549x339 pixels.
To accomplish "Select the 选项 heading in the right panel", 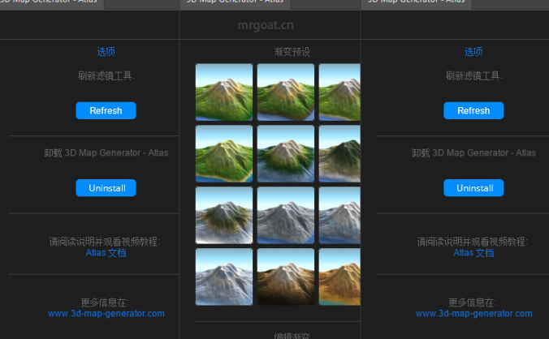I will pyautogui.click(x=473, y=52).
